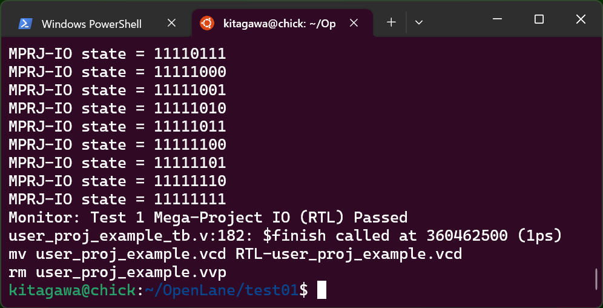Click the kitagawa@chick username in prompt

coord(72,291)
